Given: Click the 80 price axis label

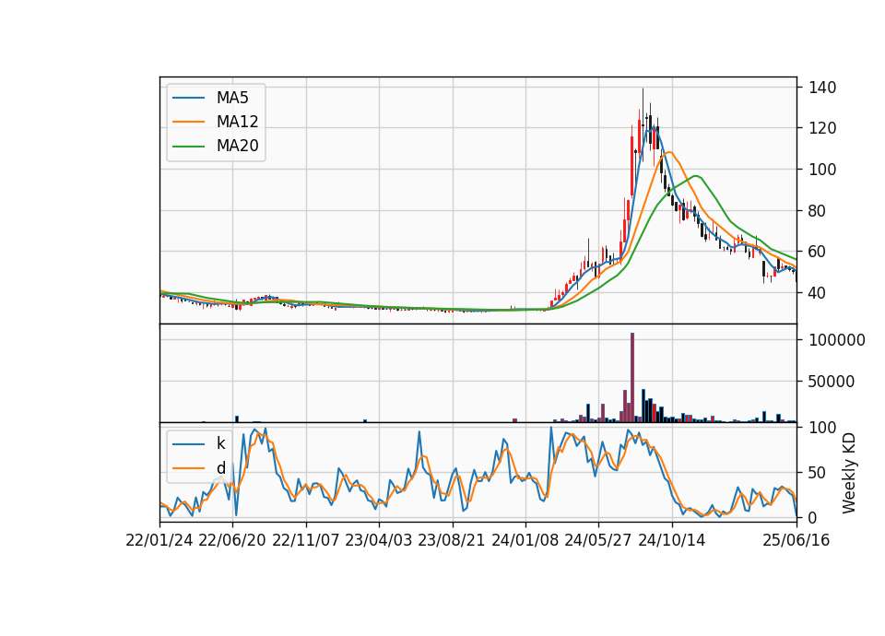Looking at the screenshot, I should pyautogui.click(x=818, y=210).
